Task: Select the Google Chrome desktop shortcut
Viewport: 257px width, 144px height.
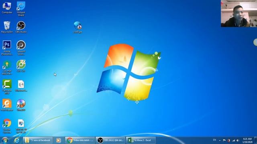Action: (7, 126)
